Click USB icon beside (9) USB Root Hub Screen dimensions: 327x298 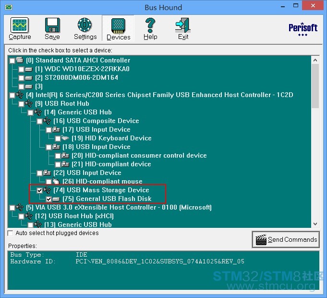(x=29, y=103)
